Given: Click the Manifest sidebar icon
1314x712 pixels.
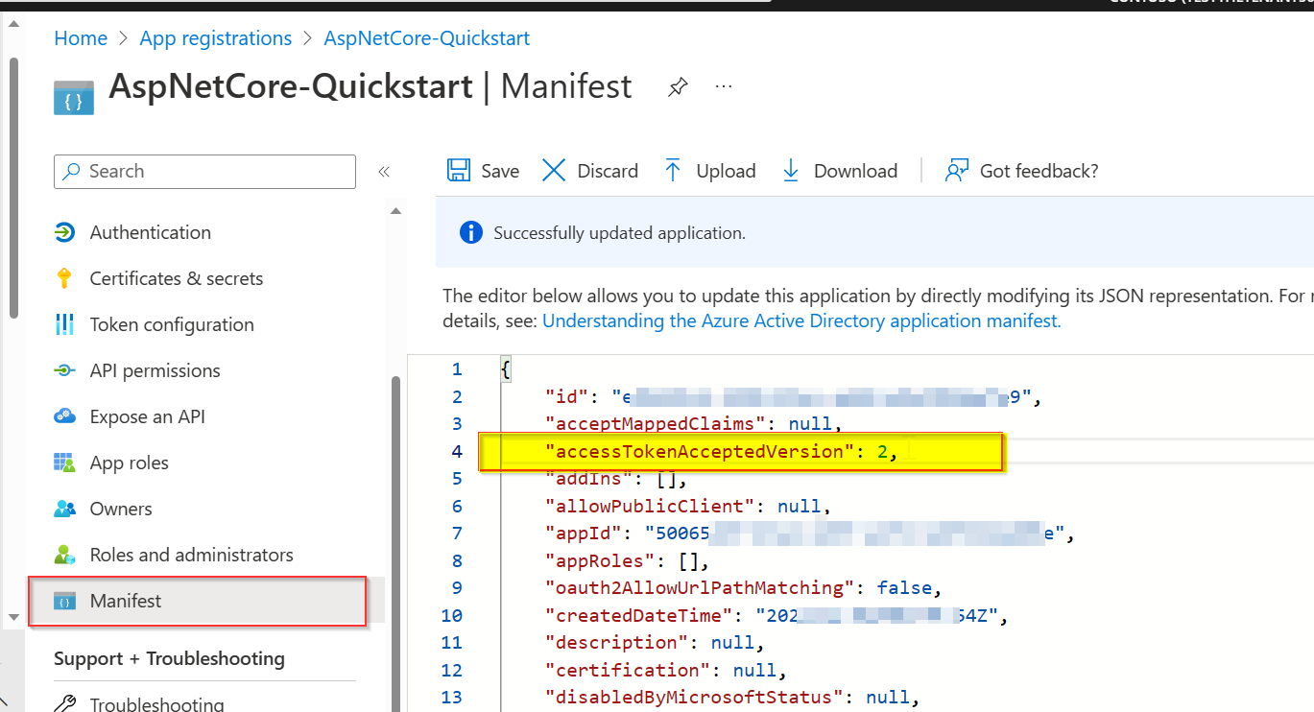Looking at the screenshot, I should point(64,602).
